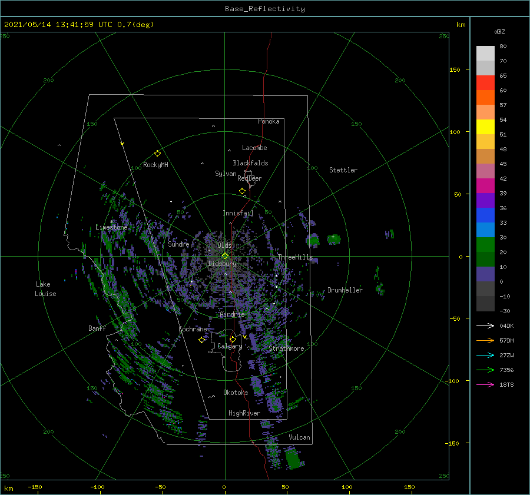Click the Lake Louise label
Viewport: 530px width, 495px height.
pos(45,289)
